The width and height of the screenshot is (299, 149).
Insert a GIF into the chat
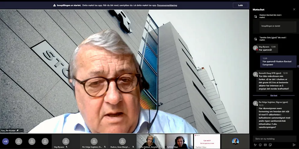[x=265, y=145]
